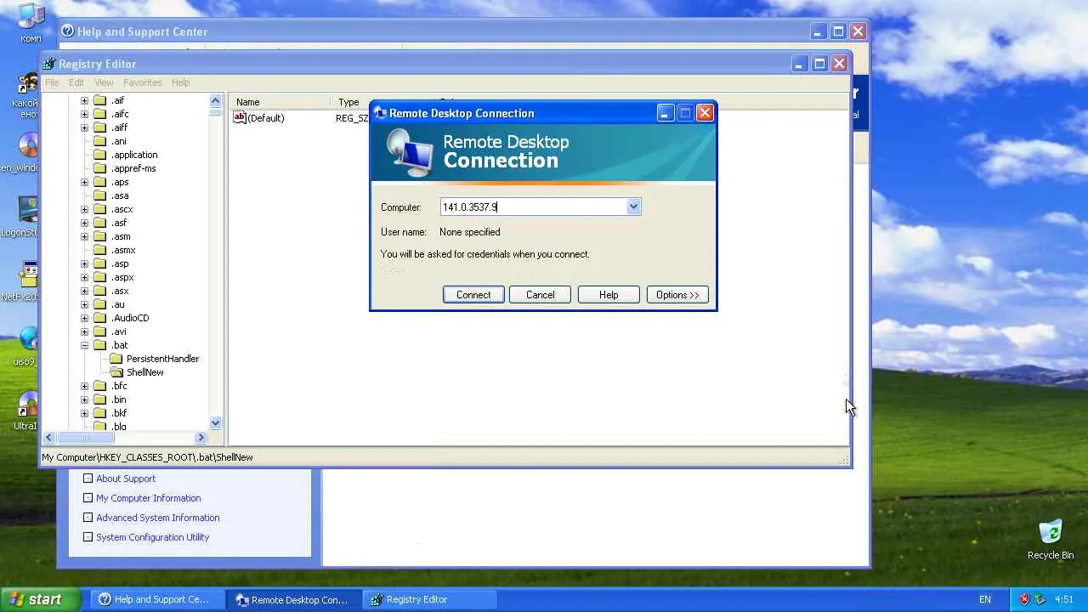The height and width of the screenshot is (612, 1088).
Task: Click the Options >> button
Action: coord(677,295)
